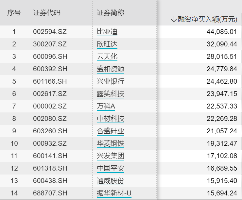Open the 华菱钢铁 stock link
Screen dimensions: 242x200
pyautogui.click(x=111, y=143)
